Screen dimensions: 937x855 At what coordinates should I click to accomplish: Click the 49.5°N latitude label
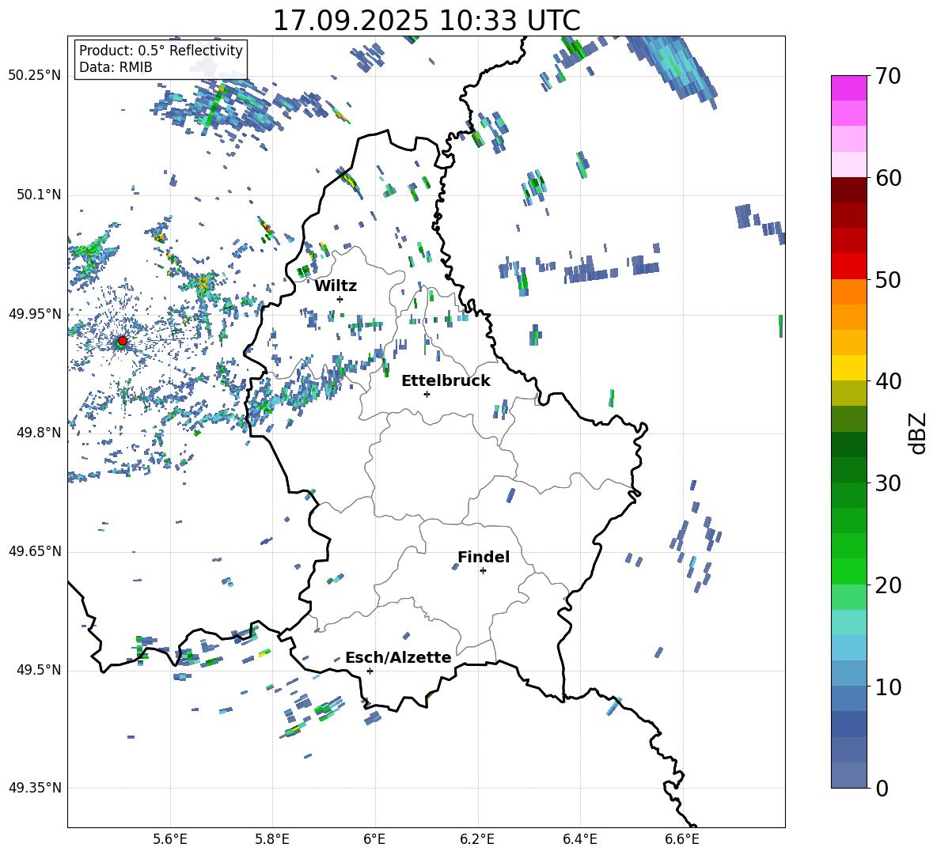click(x=39, y=670)
